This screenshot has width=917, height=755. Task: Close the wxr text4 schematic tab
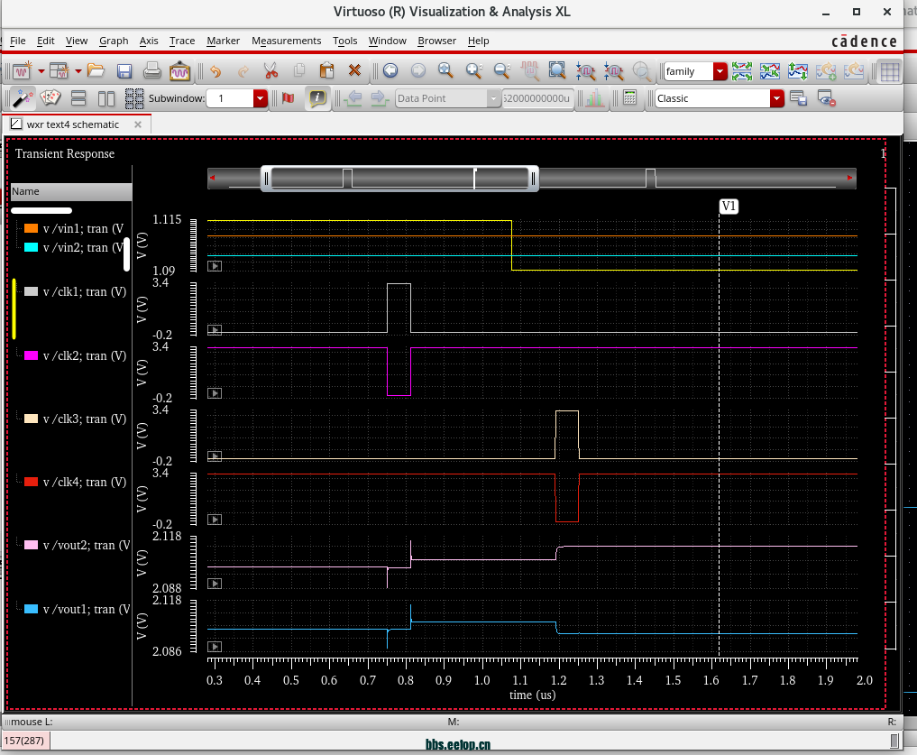pos(138,124)
